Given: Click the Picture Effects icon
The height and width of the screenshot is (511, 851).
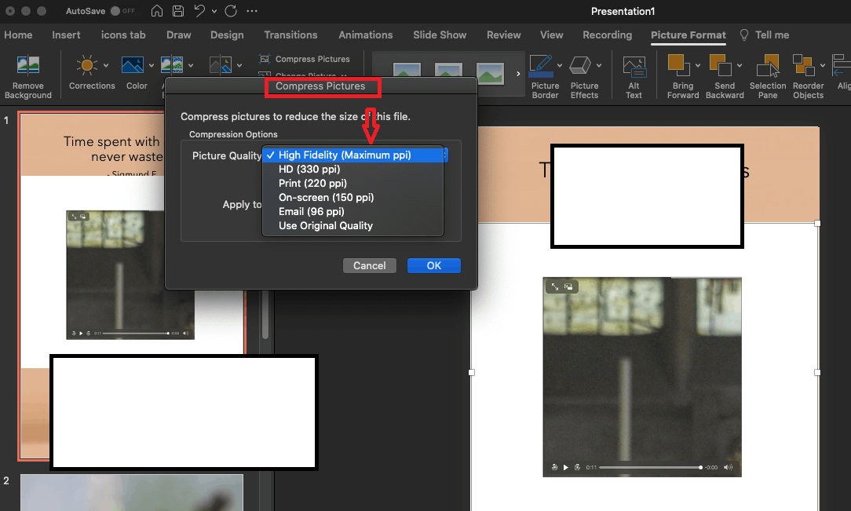Looking at the screenshot, I should click(580, 65).
